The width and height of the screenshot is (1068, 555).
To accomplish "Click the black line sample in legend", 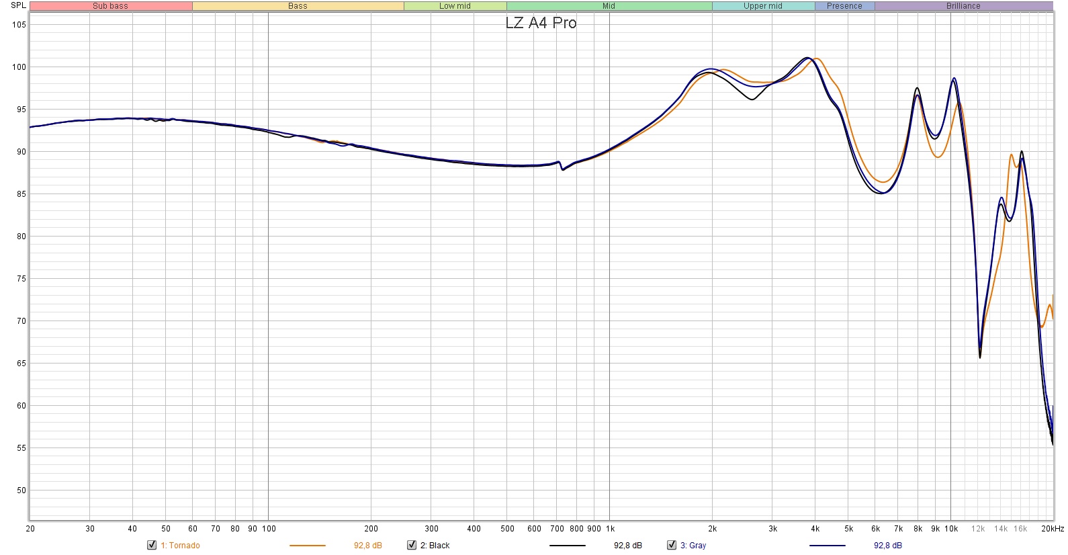I will pyautogui.click(x=567, y=546).
